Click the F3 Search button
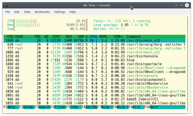This screenshot has height=116, width=193. [x=42, y=107]
